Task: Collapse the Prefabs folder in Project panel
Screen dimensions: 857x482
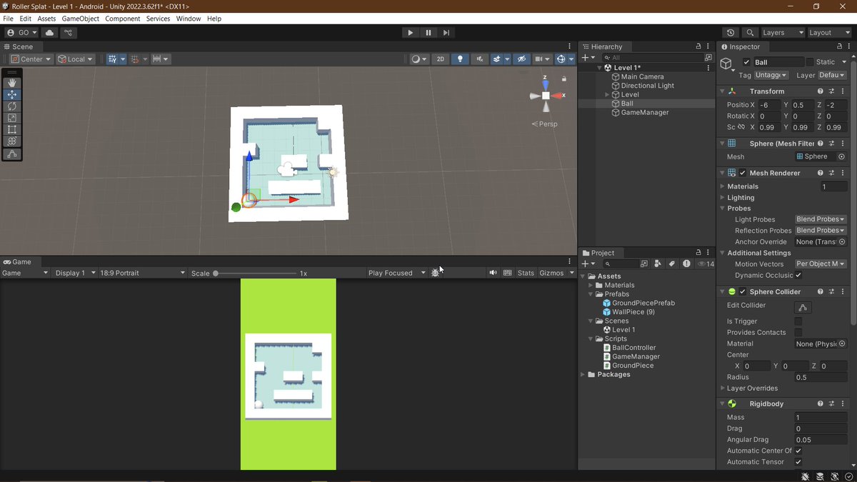Action: 589,293
